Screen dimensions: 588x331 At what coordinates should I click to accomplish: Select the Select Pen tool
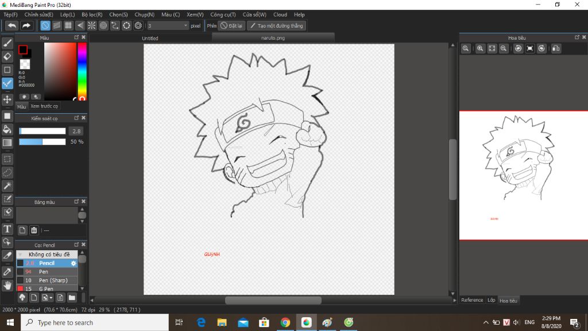click(x=7, y=199)
